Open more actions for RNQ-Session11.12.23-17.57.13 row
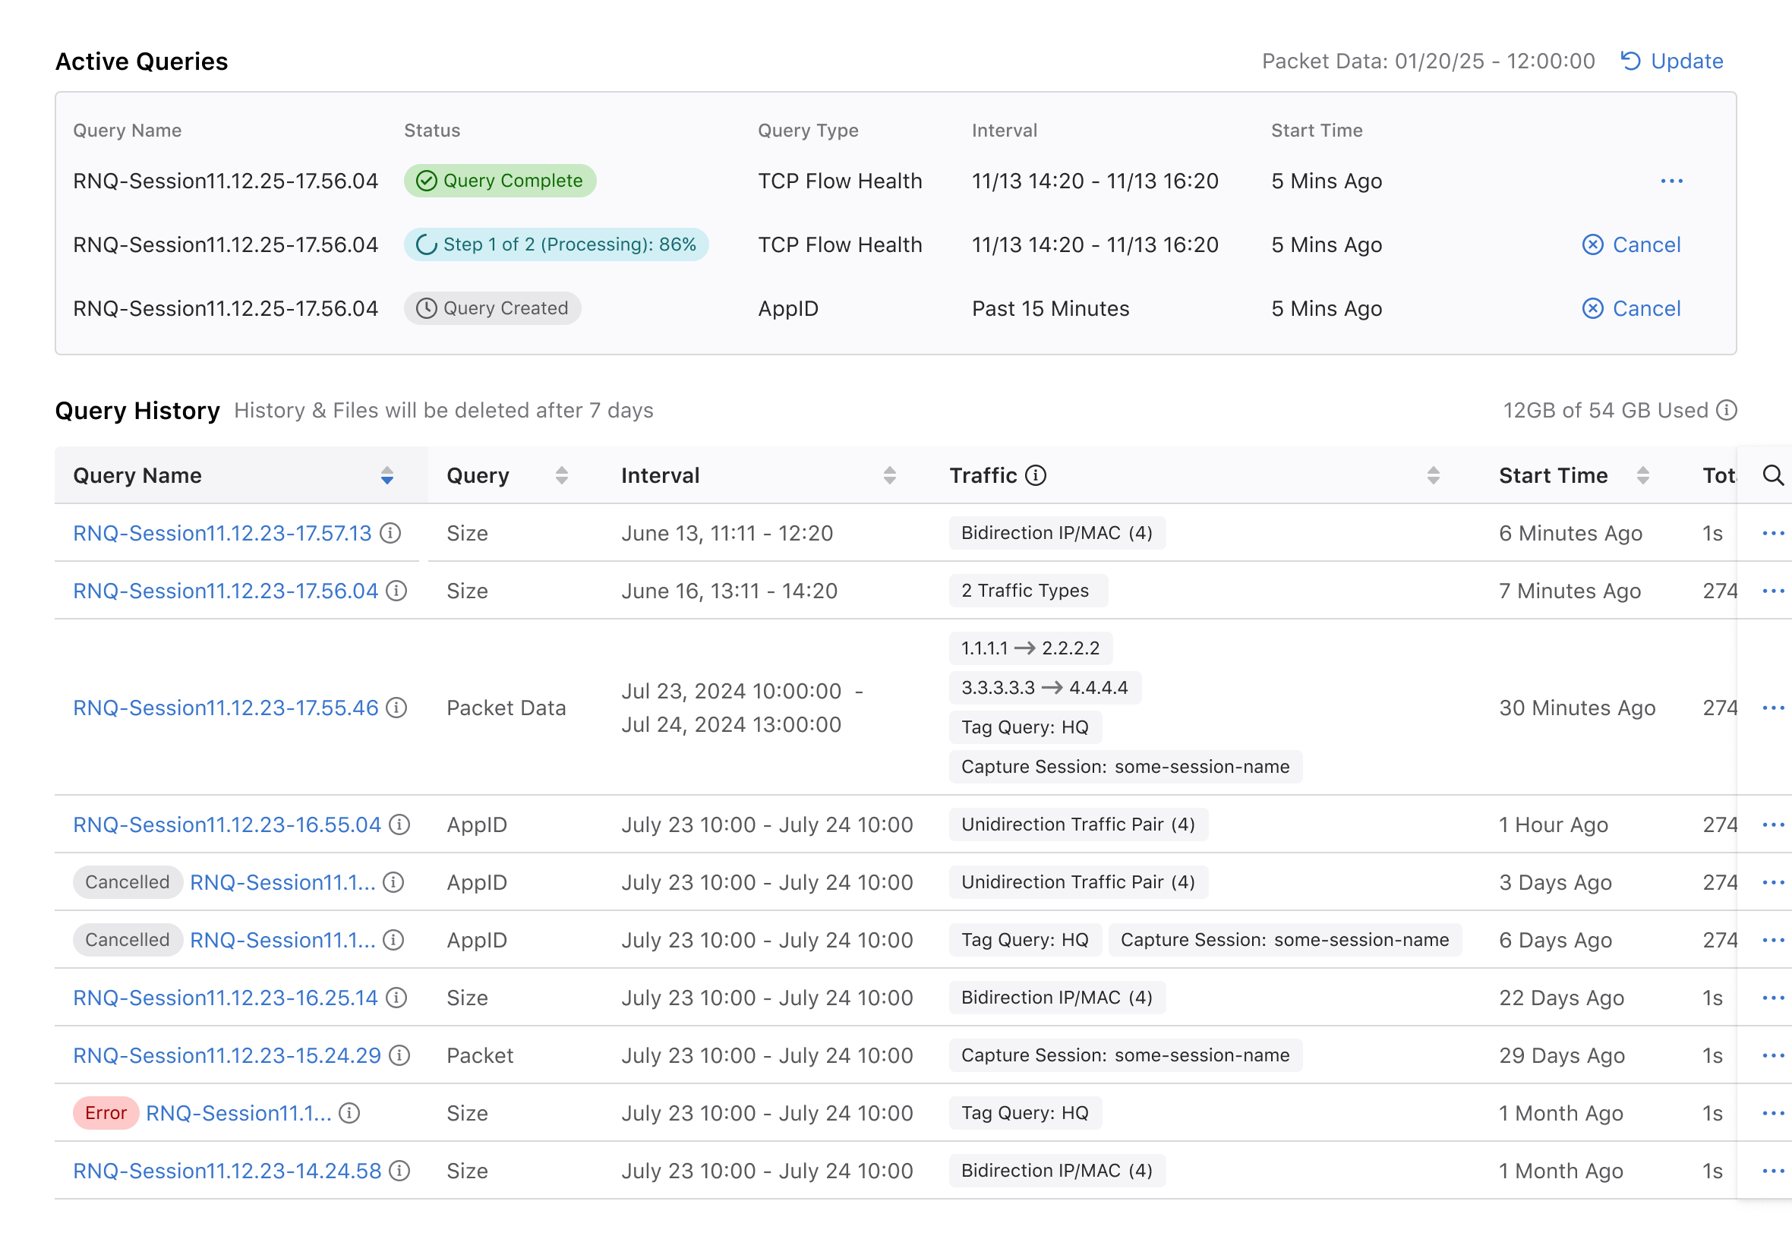The height and width of the screenshot is (1239, 1792). [1772, 533]
